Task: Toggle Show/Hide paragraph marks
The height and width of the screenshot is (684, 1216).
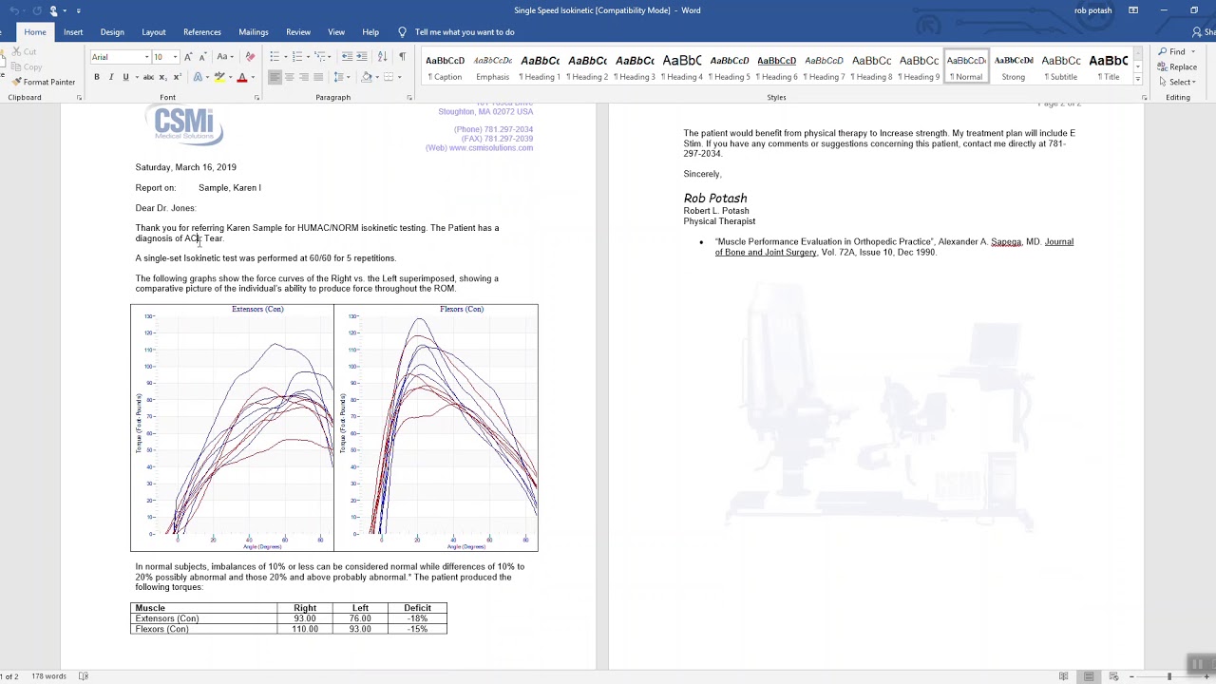Action: tap(402, 57)
